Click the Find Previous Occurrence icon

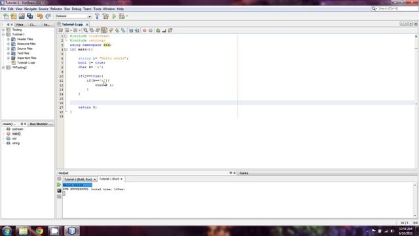92,31
